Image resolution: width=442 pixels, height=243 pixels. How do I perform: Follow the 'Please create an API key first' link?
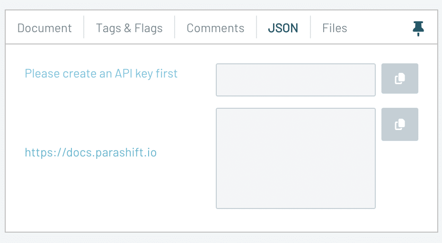101,74
